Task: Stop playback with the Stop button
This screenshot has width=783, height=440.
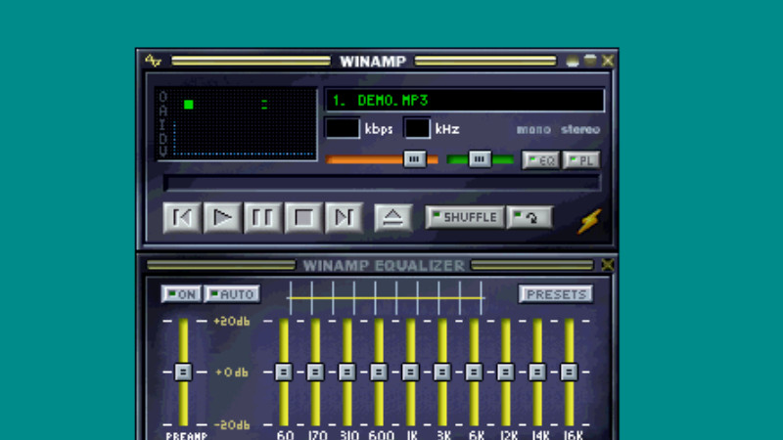Action: 303,217
